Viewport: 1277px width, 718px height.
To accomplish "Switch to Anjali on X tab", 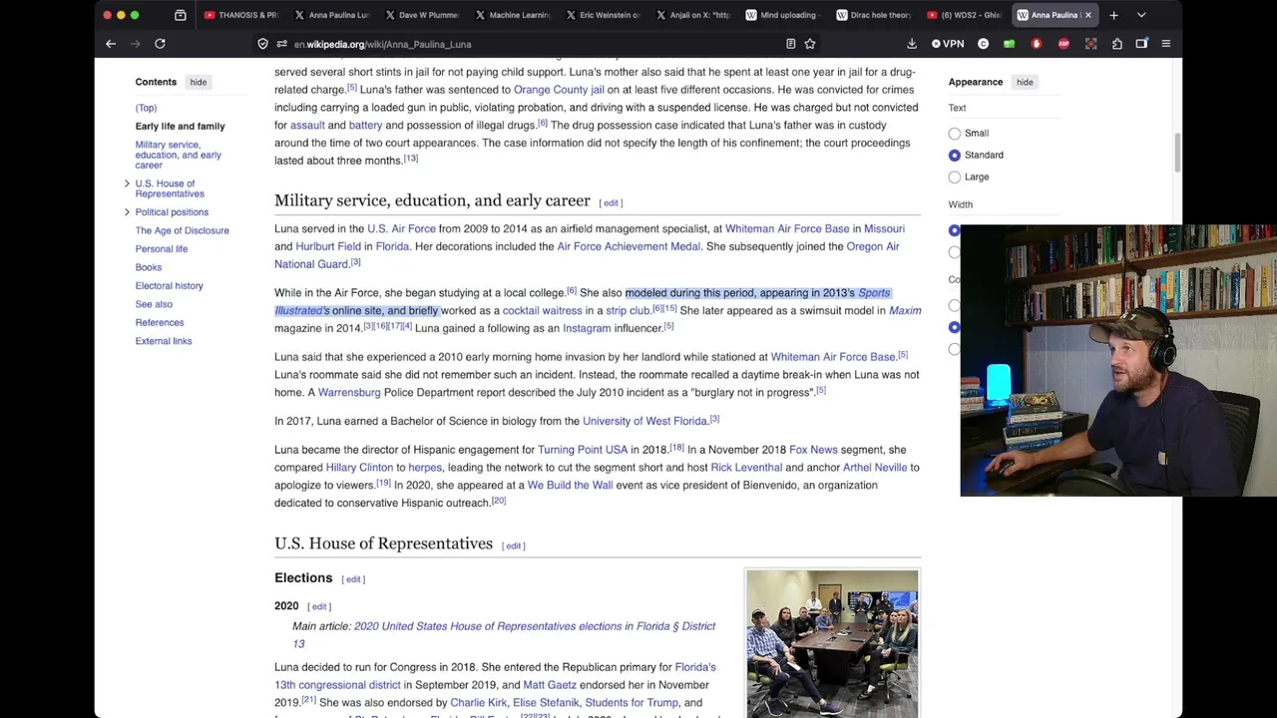I will tap(692, 15).
